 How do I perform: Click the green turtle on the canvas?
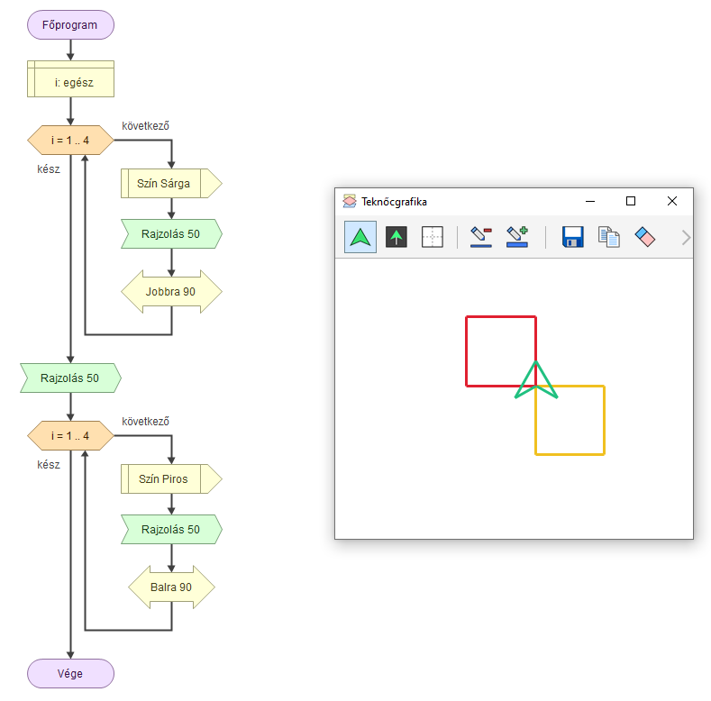tap(536, 382)
